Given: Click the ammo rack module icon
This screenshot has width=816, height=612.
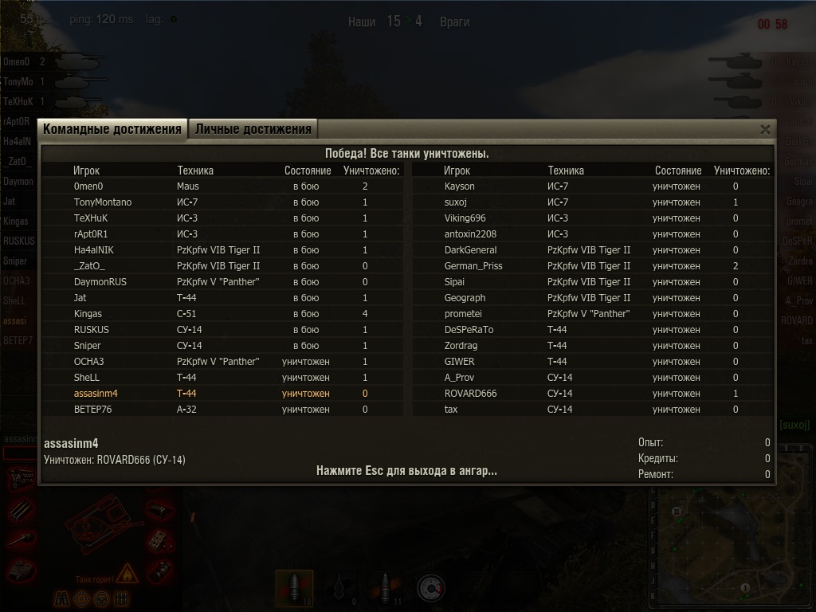Looking at the screenshot, I should click(x=22, y=509).
